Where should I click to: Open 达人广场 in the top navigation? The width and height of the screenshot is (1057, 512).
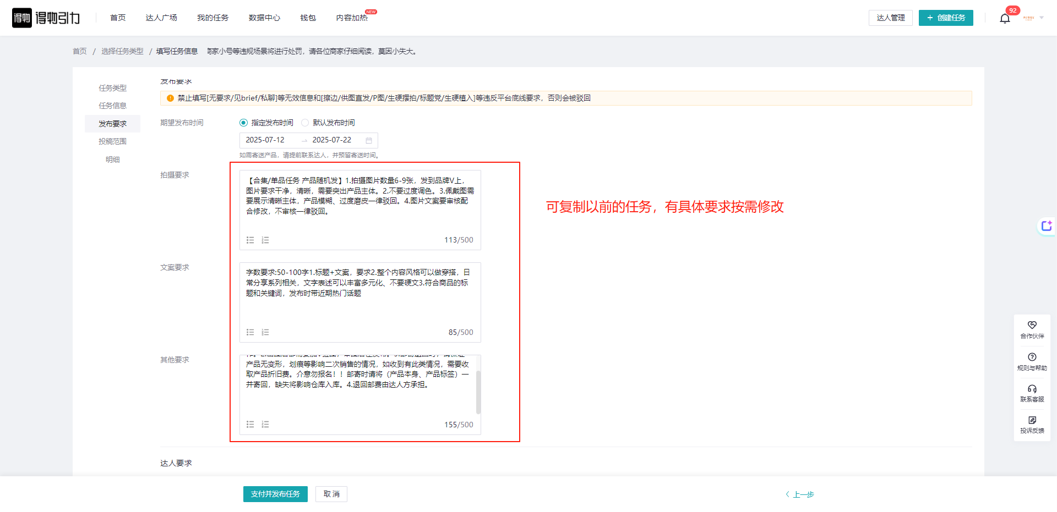tap(161, 18)
